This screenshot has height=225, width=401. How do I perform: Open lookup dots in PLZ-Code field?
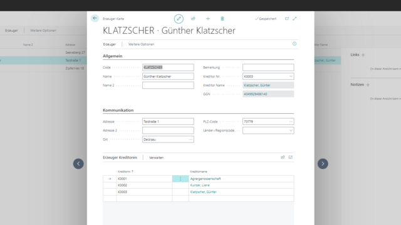[291, 122]
